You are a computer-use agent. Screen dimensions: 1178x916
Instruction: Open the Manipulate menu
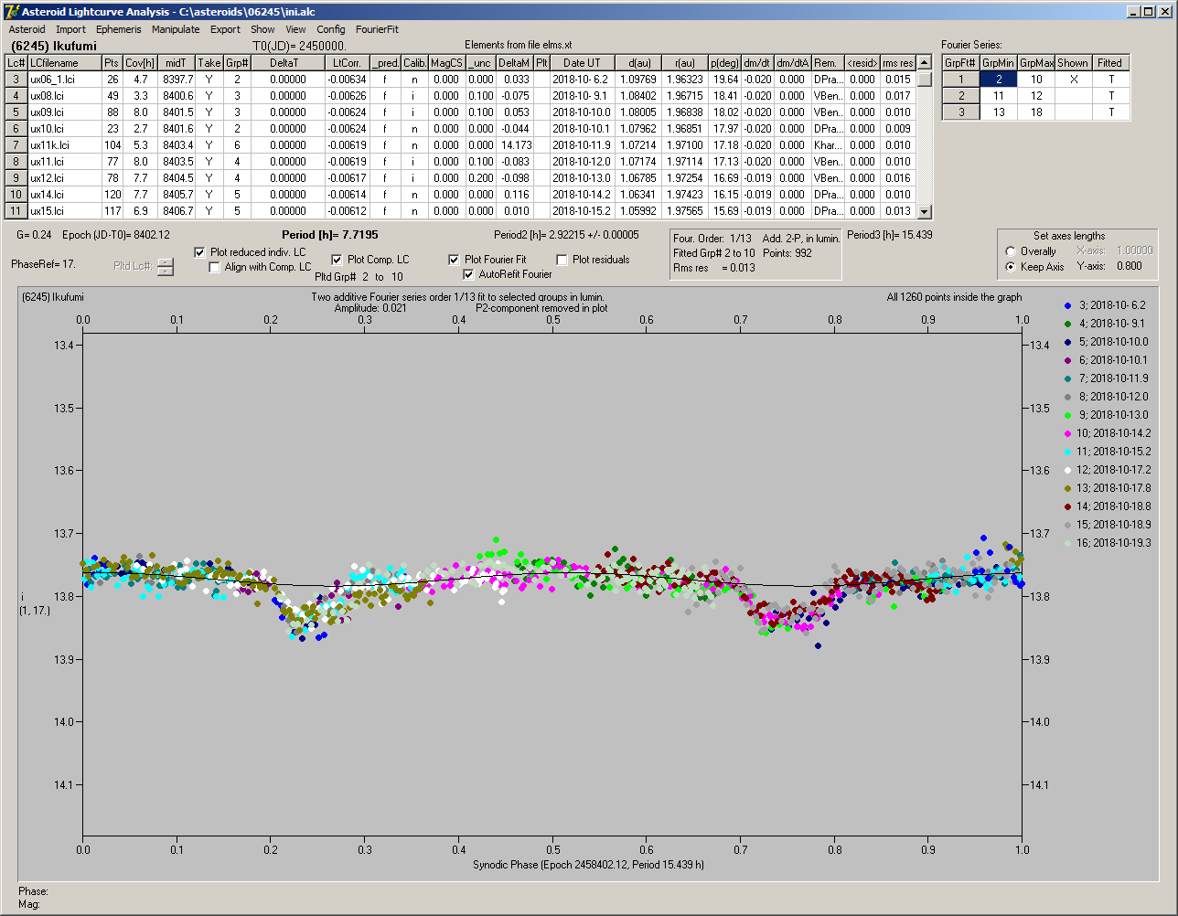click(x=176, y=29)
